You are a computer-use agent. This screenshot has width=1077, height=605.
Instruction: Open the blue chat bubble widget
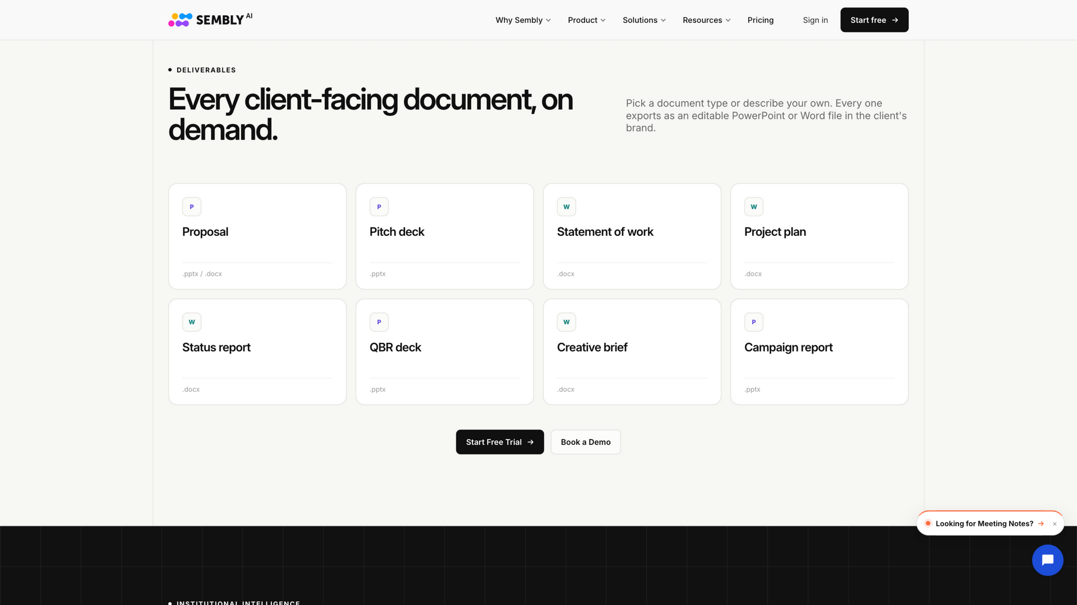click(x=1047, y=560)
